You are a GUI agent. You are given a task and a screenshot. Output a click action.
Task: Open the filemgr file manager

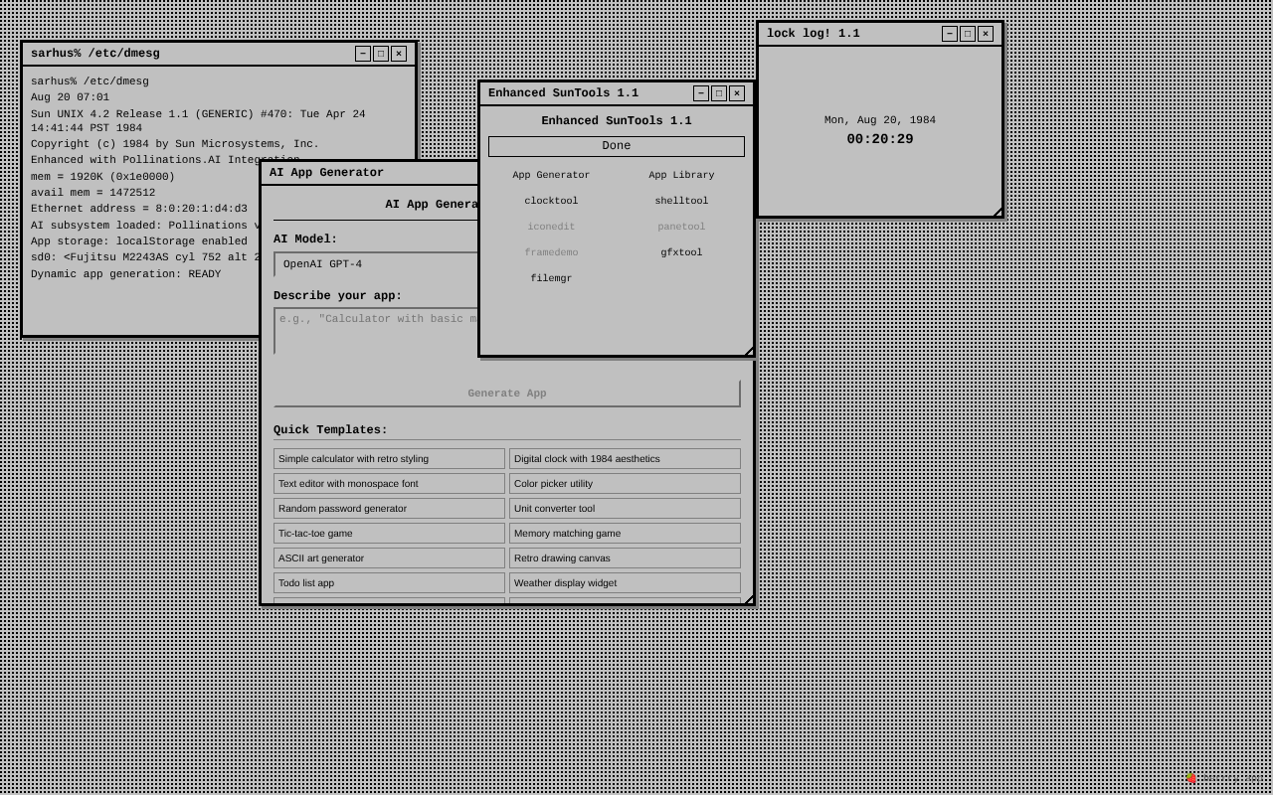(551, 278)
